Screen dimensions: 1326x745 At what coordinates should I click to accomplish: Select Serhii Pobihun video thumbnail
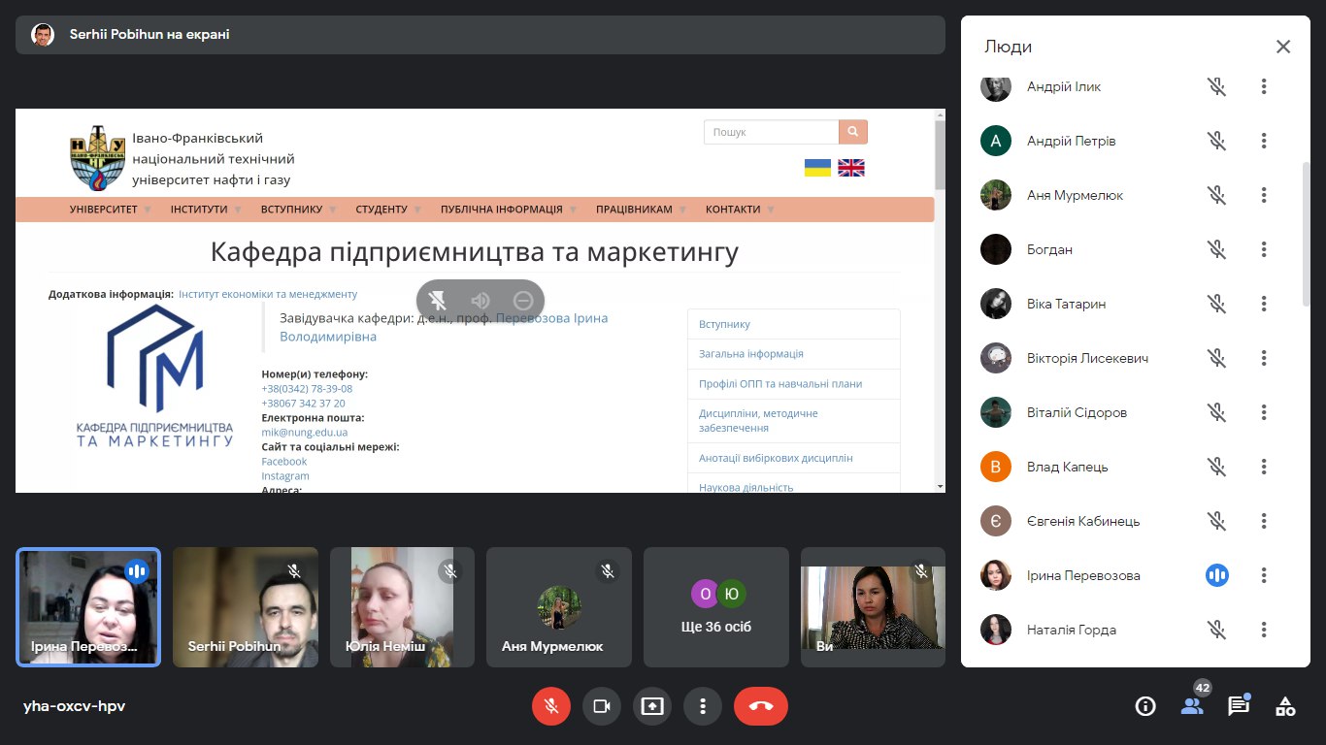(246, 607)
